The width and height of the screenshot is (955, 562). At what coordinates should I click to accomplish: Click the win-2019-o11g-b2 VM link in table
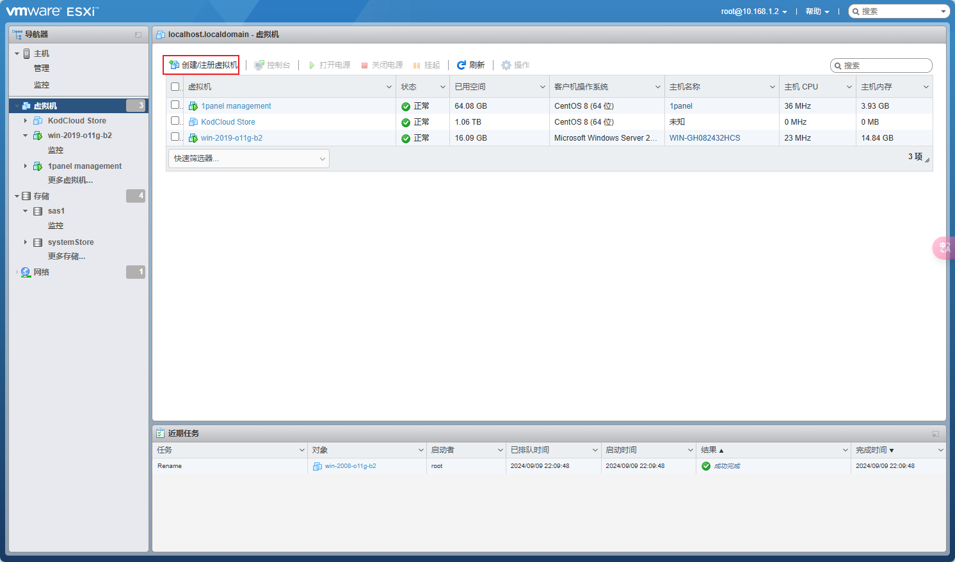coord(232,138)
